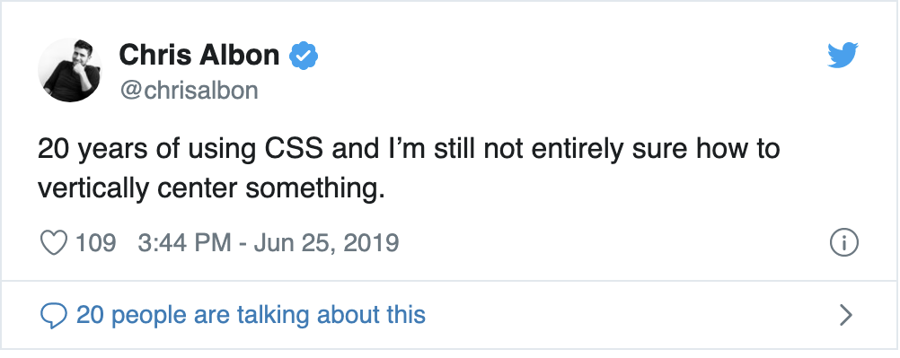
Task: Expand the conversation with the right chevron
Action: click(845, 315)
